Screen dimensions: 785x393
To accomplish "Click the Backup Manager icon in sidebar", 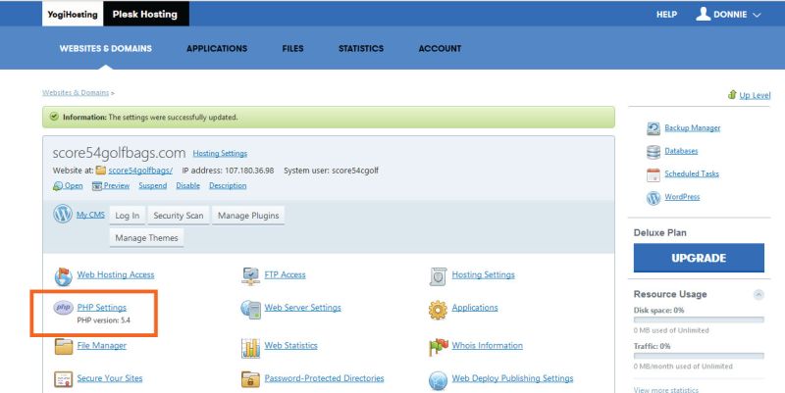I will 654,128.
